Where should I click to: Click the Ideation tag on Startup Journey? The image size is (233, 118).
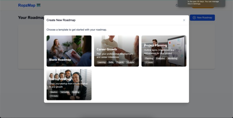[x=54, y=92]
